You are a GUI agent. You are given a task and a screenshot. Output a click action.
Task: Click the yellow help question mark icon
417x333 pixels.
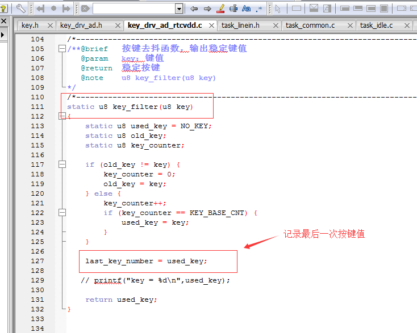pos(4,9)
